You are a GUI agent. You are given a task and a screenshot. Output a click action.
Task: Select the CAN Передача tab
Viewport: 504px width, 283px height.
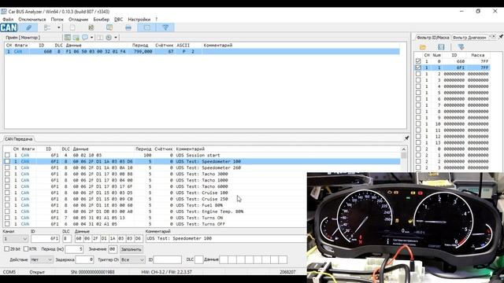(x=18, y=139)
